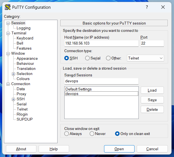Select devops entry in sessions list
The height and width of the screenshot is (157, 174).
(101, 94)
